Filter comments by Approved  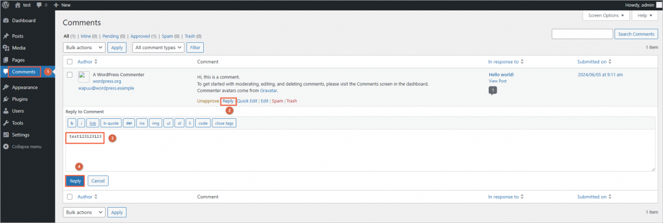(140, 36)
